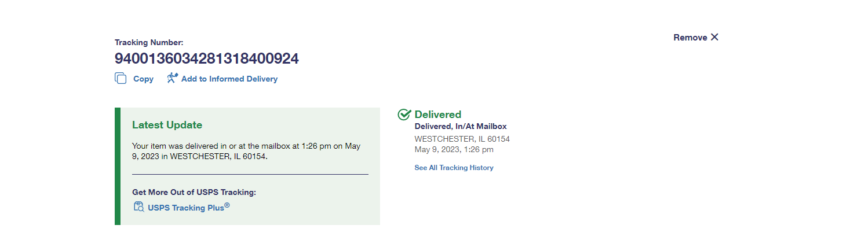Click the May 9, 2023, 1:26 pm timestamp

click(454, 150)
